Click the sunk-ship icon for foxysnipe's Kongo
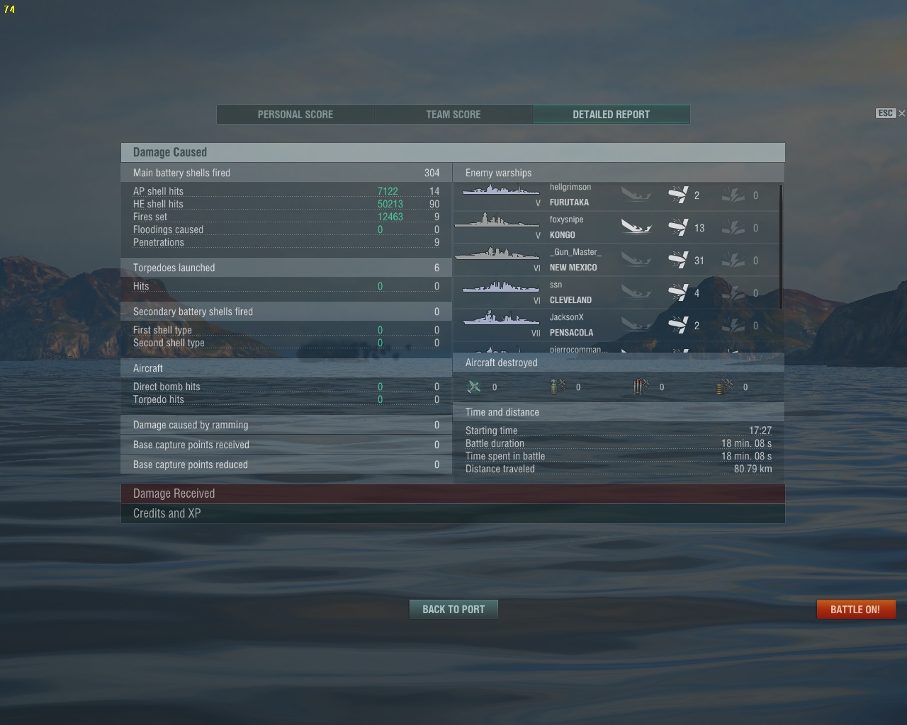Screen dimensions: 907x725 coord(636,227)
